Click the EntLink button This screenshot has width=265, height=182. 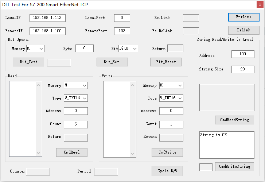[243, 17]
